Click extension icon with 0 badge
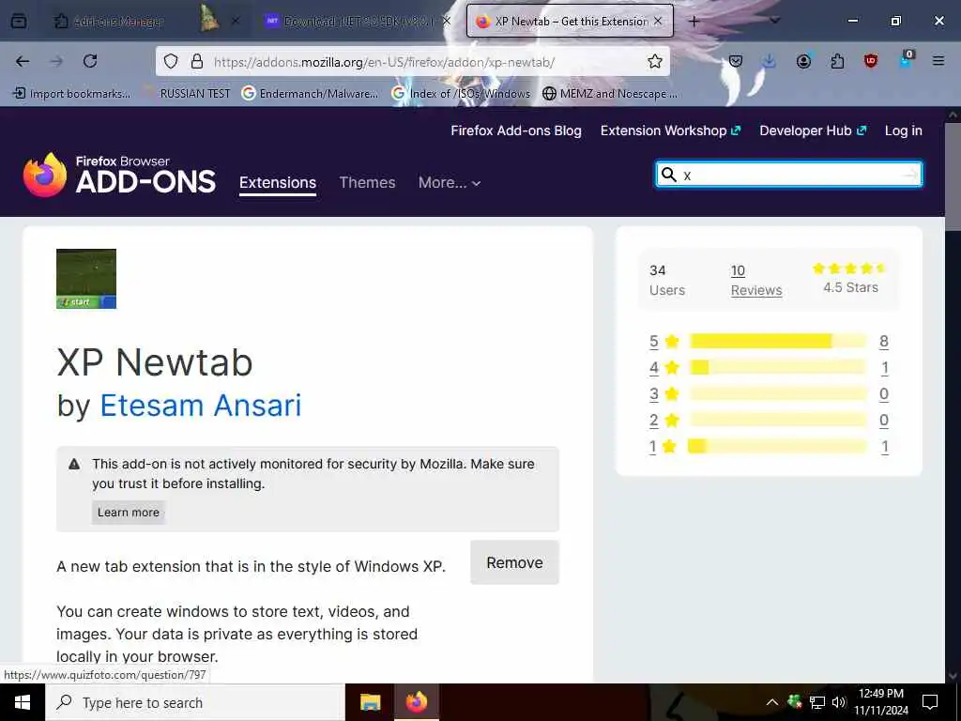This screenshot has width=961, height=721. [906, 60]
